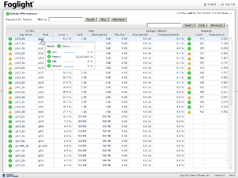This screenshot has height=178, width=238.
Task: Sort by the Response (s) column header
Action: (217, 35)
